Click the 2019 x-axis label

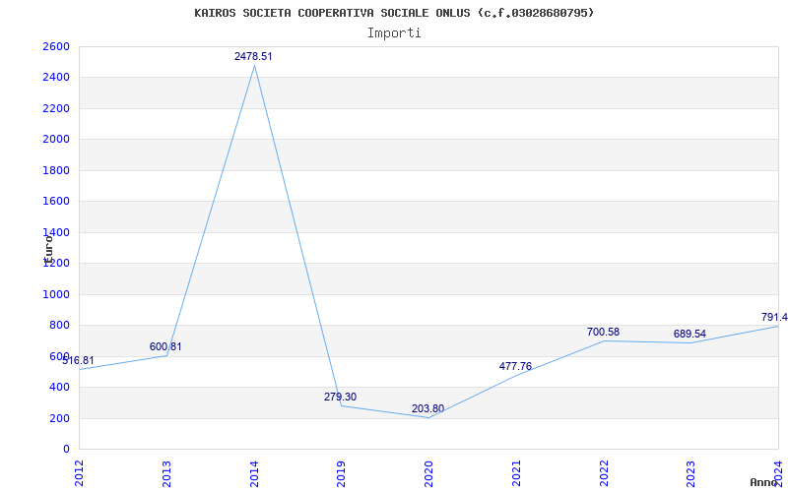pos(341,473)
